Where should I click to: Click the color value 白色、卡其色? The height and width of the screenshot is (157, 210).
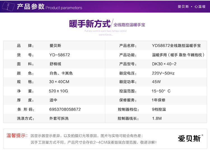(x=61, y=73)
